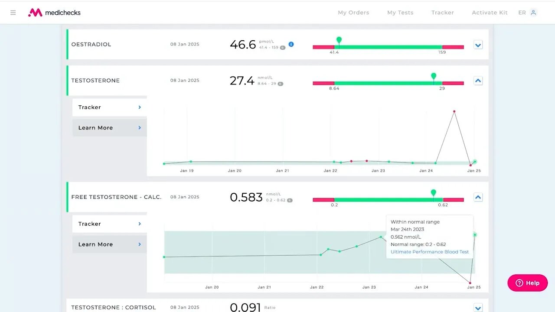
Task: Click the OESTRADIOL heading text
Action: [x=91, y=44]
